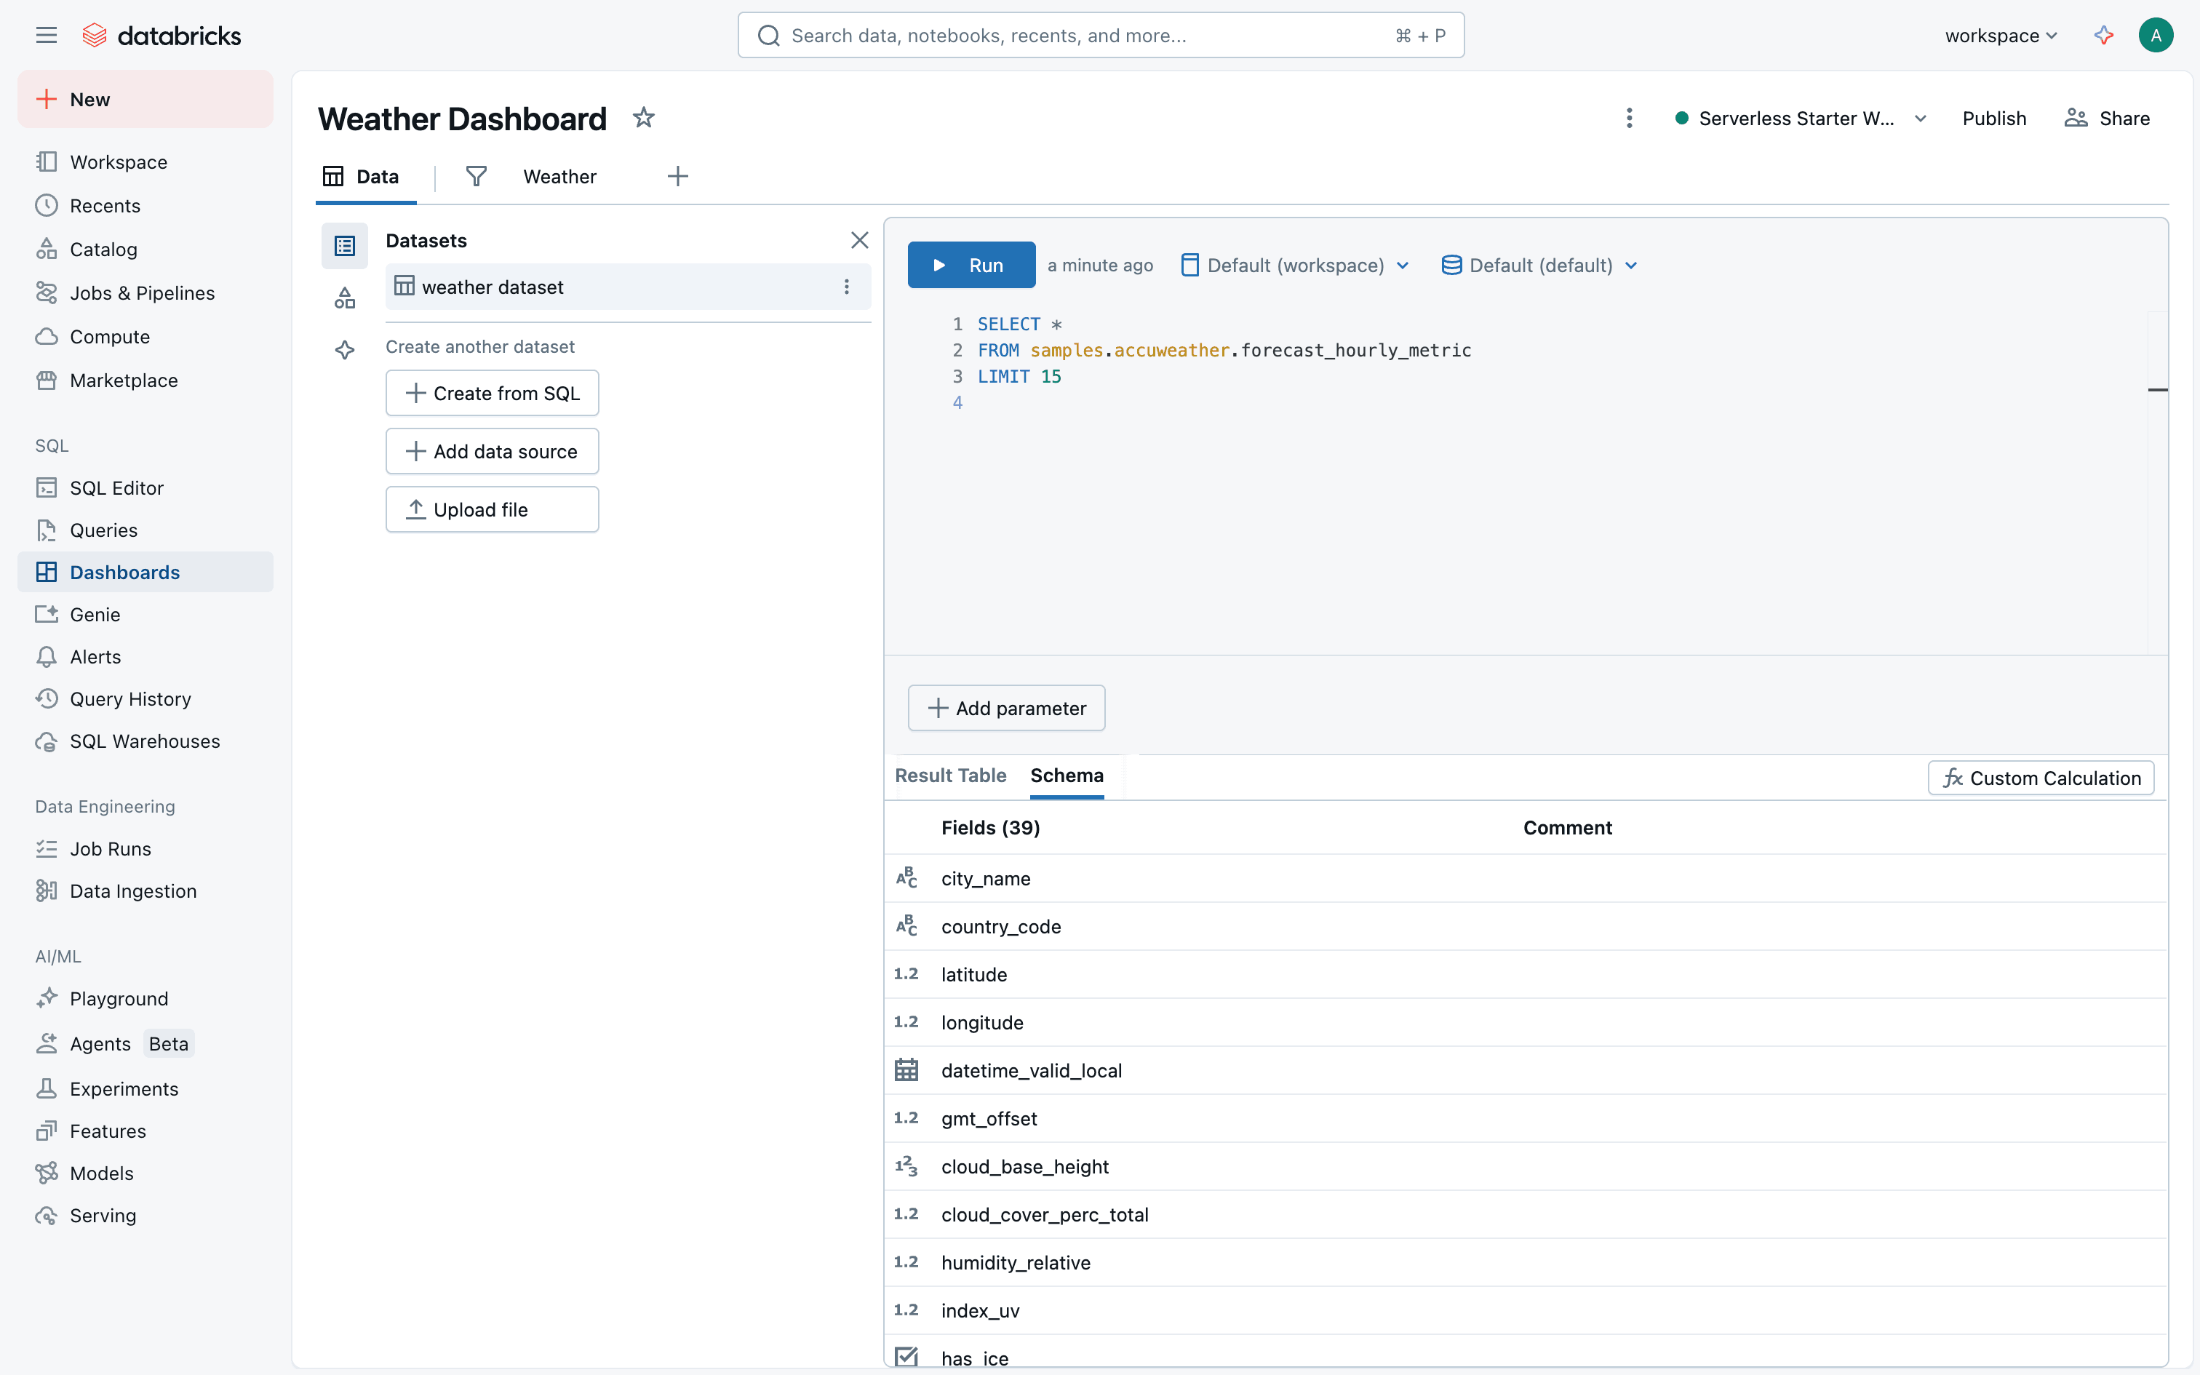Click the Datasets list panel icon
Screen dimensions: 2200x1375
(x=345, y=246)
